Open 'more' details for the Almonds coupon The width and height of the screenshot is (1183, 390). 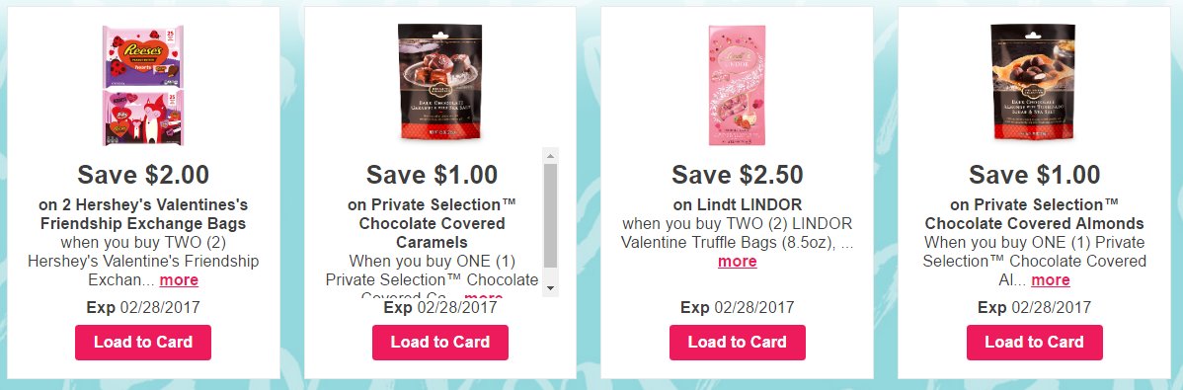(1051, 279)
